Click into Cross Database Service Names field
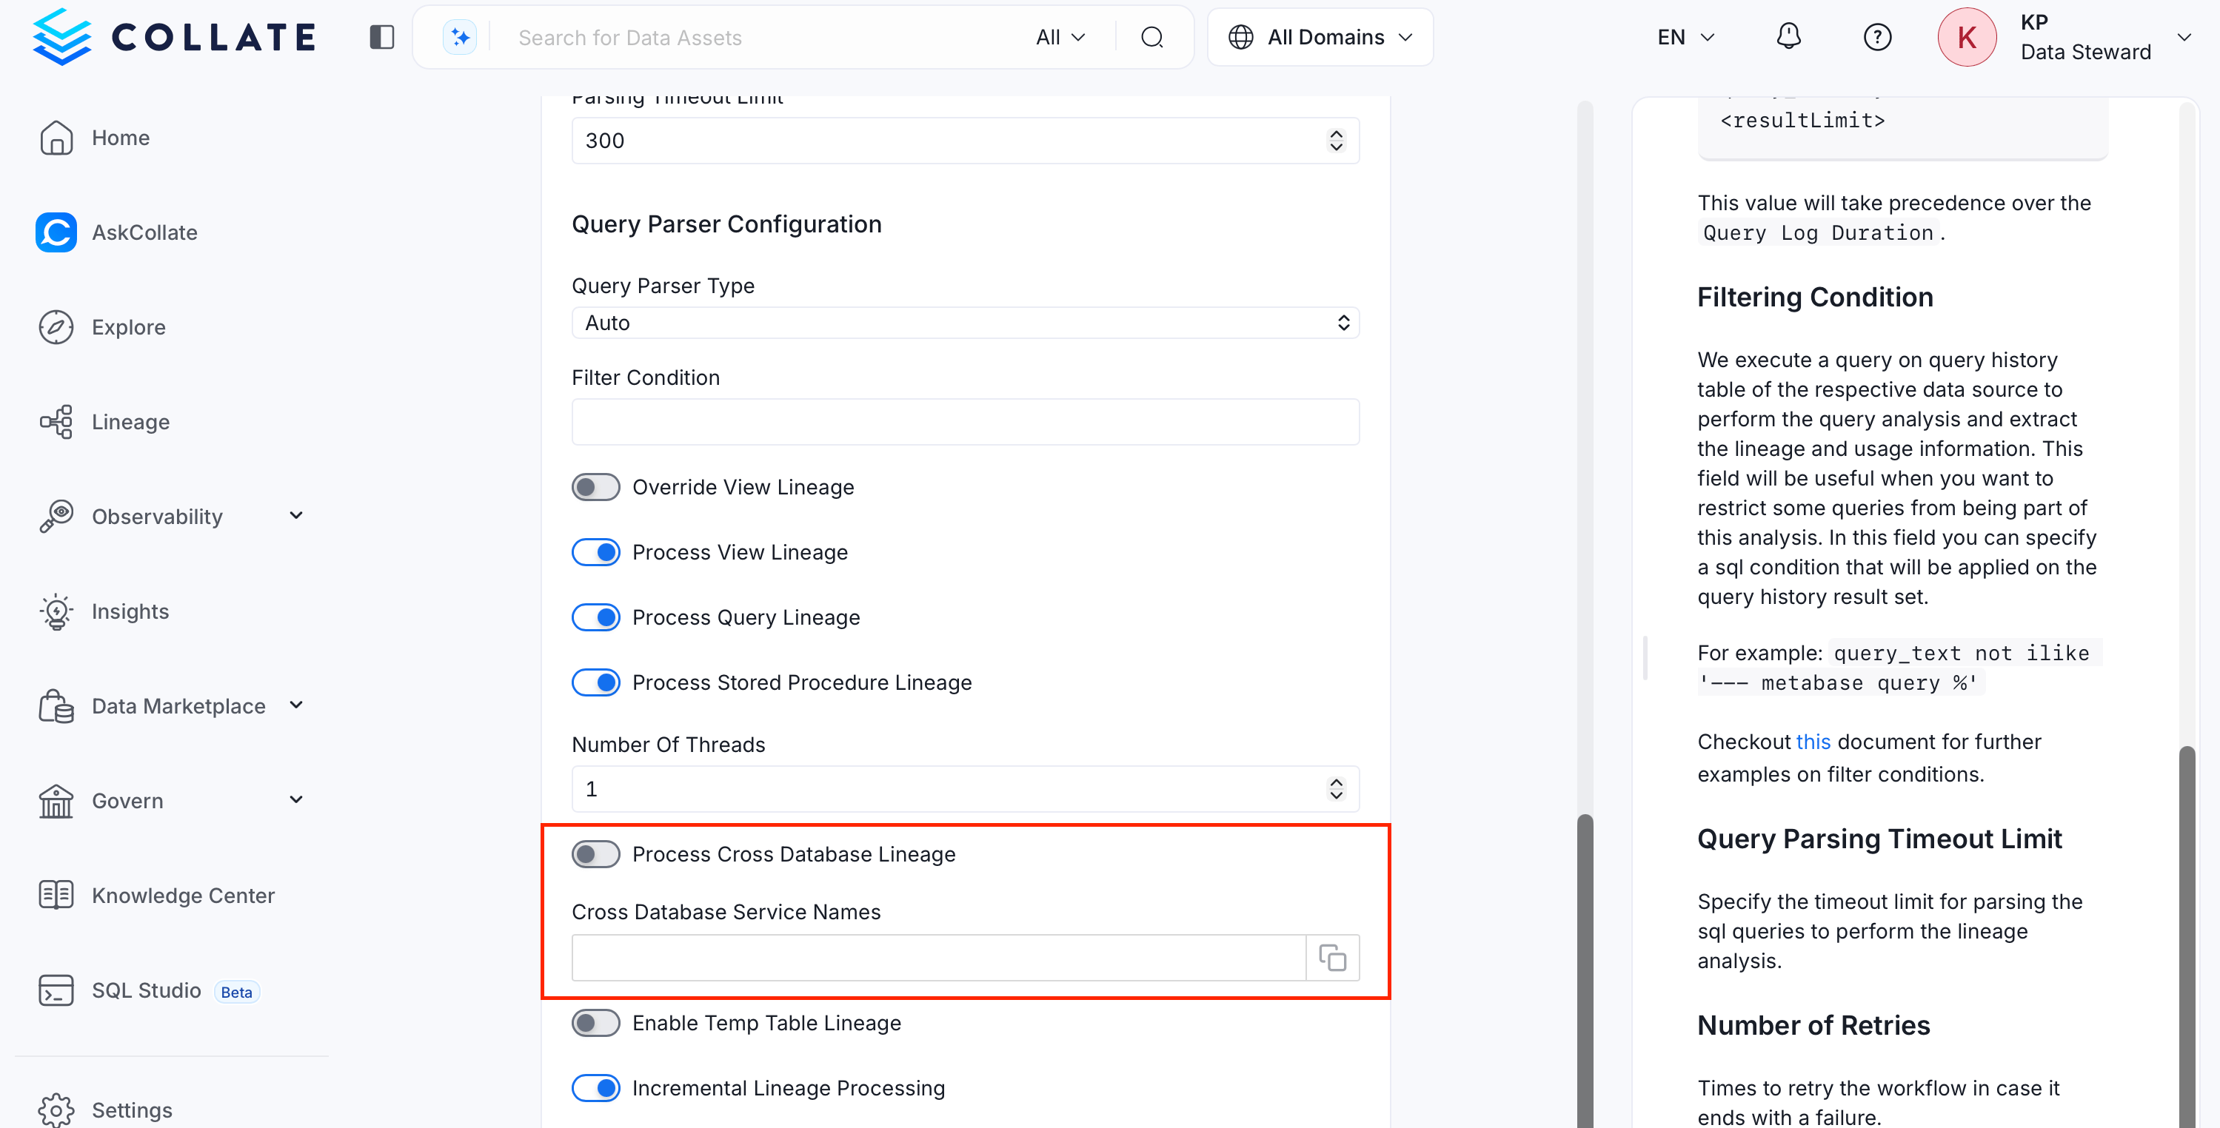 [938, 957]
